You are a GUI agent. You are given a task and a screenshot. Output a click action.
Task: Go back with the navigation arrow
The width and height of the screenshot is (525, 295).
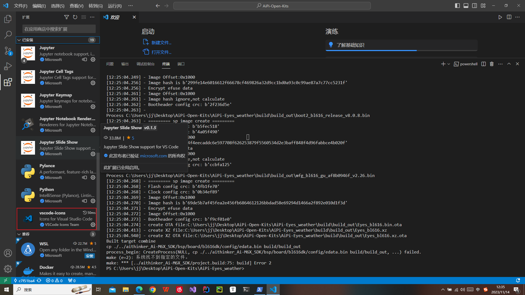point(158,6)
